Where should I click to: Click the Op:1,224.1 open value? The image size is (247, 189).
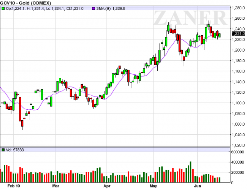[15, 8]
